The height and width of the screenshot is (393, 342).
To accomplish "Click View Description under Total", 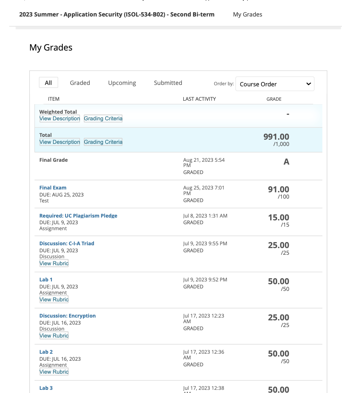I will 60,142.
